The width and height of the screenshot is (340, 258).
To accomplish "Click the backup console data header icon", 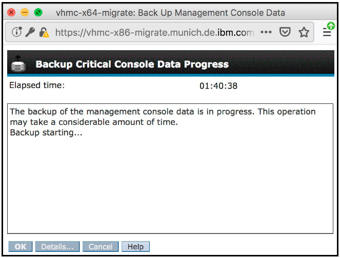I will (x=18, y=64).
